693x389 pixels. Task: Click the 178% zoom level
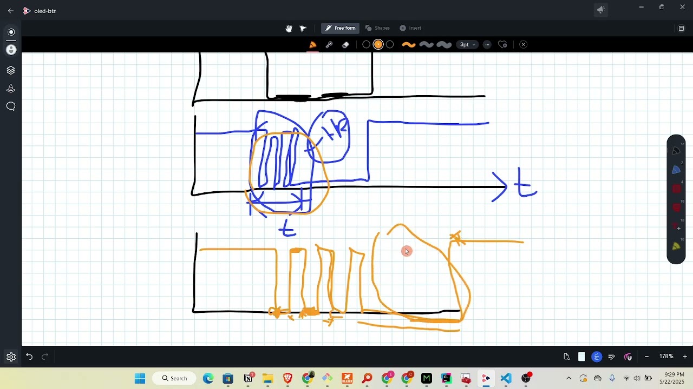tap(666, 357)
